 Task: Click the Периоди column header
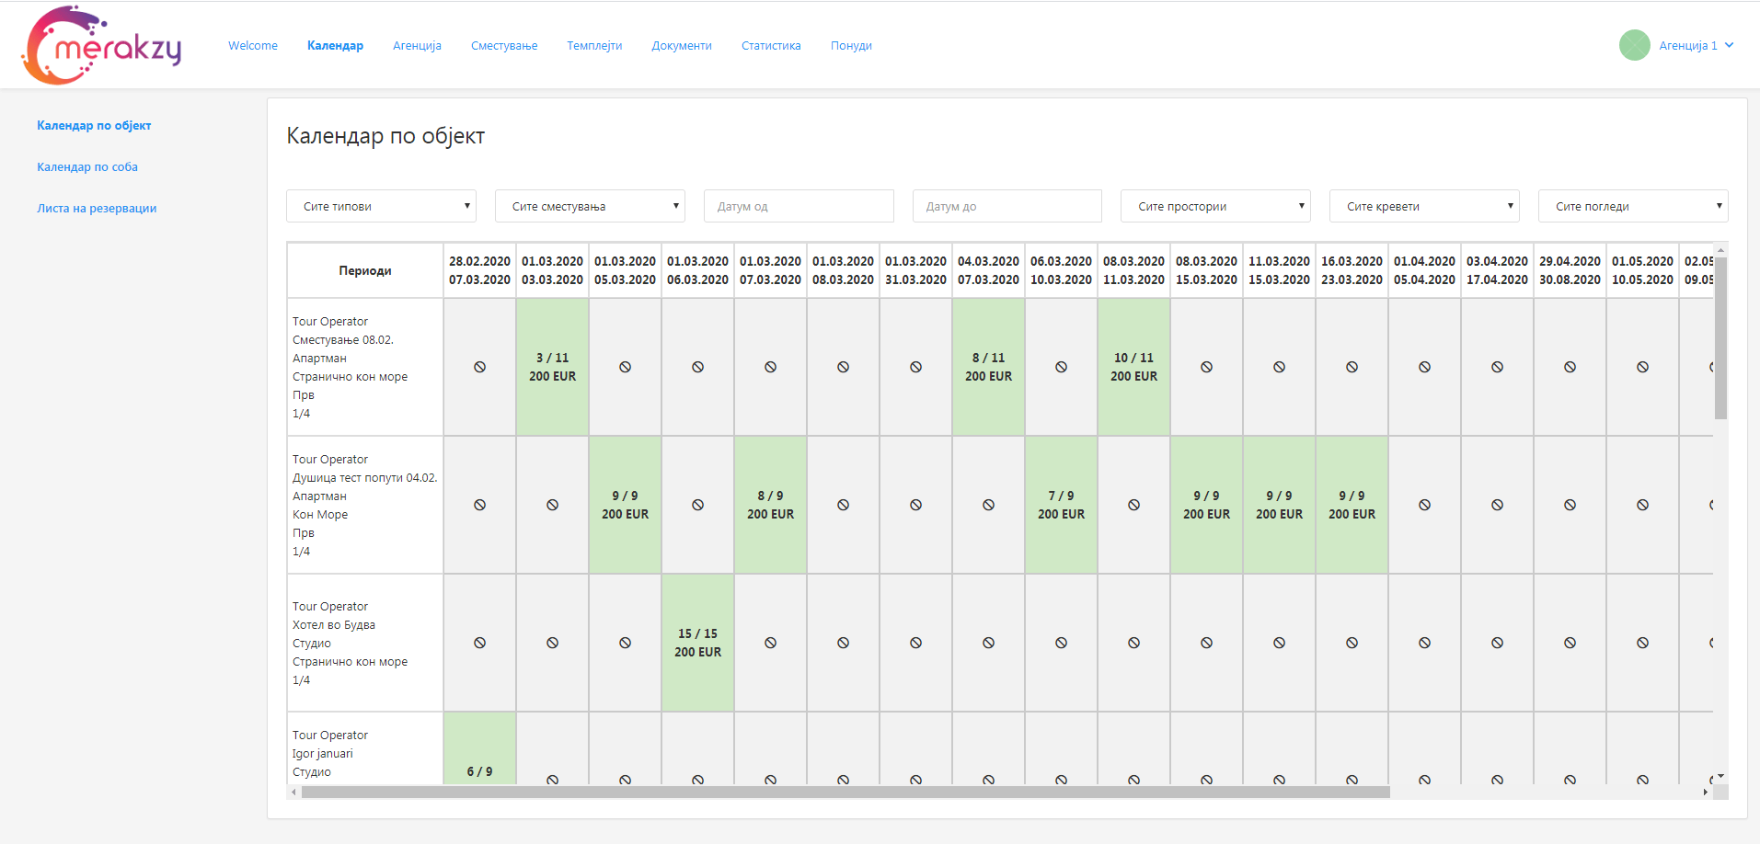(365, 270)
